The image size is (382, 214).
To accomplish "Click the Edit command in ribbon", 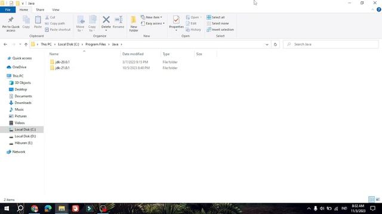I will (191, 24).
